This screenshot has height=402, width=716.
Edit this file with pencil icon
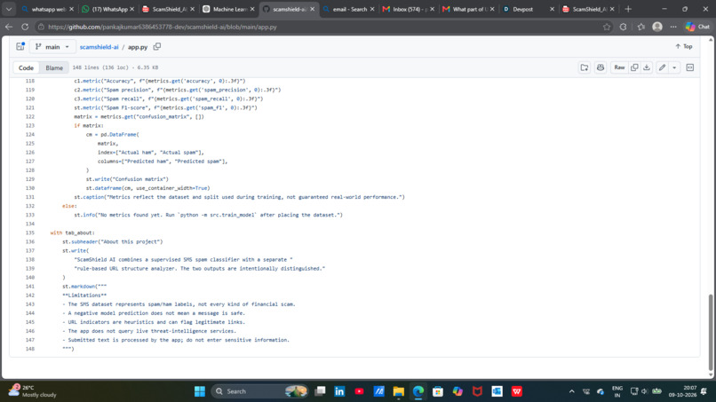tap(662, 67)
